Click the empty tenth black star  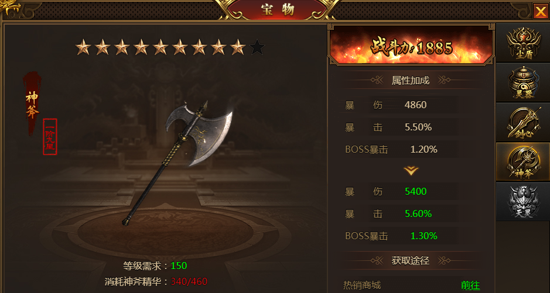coord(257,47)
